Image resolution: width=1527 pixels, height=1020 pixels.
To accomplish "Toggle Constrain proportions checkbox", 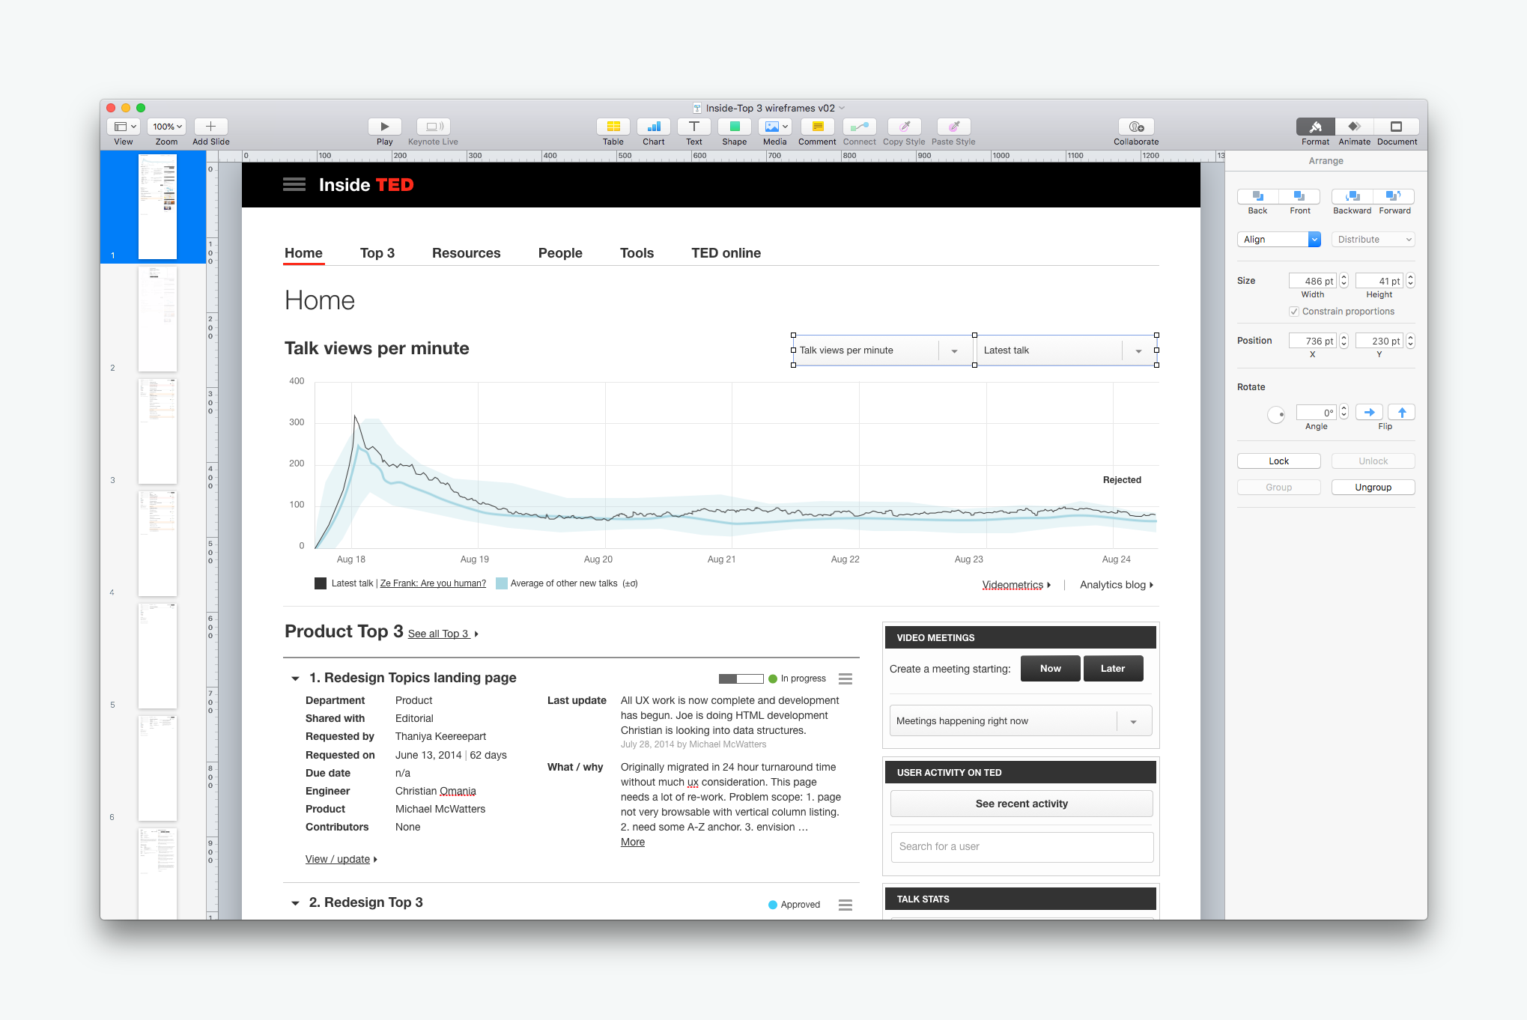I will [1294, 312].
